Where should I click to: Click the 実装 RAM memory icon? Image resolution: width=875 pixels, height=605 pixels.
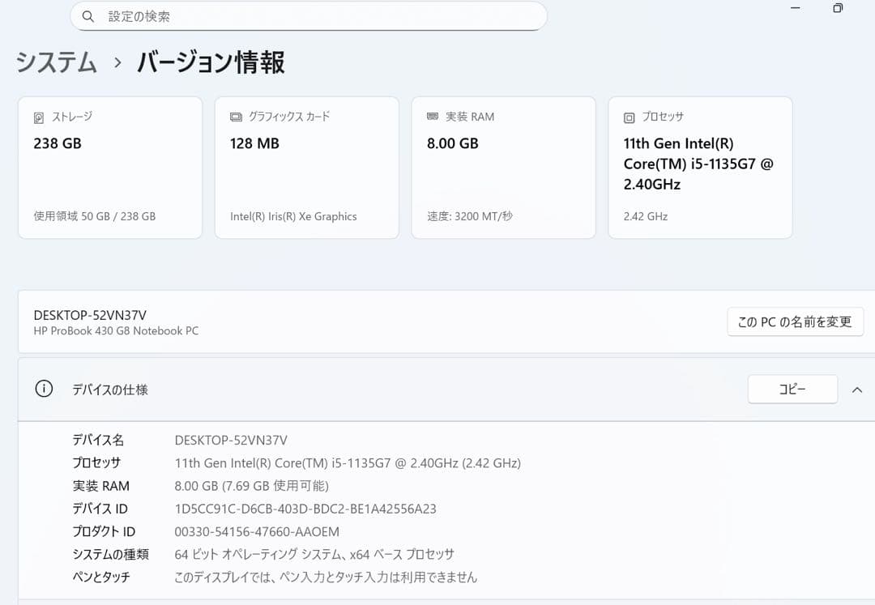433,116
